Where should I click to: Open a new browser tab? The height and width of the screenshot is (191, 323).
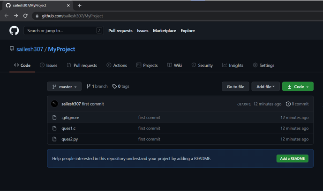pyautogui.click(x=80, y=6)
